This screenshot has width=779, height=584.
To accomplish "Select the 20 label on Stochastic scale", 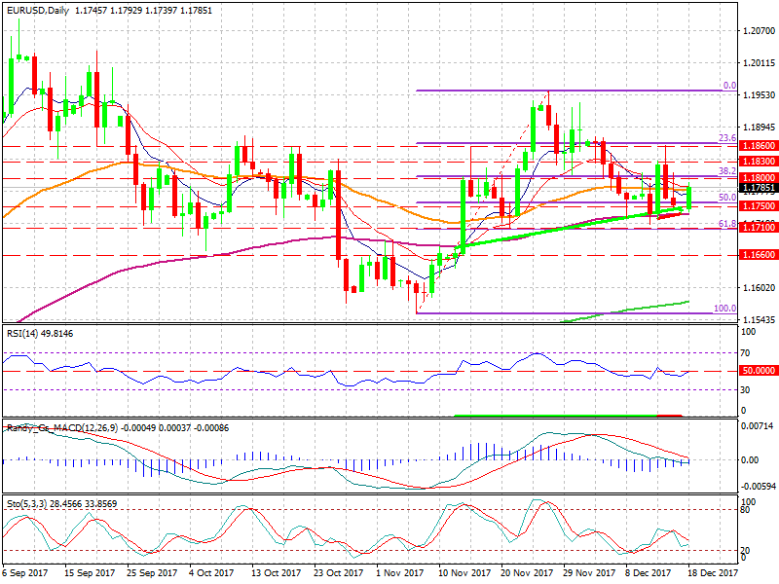I will pos(745,550).
